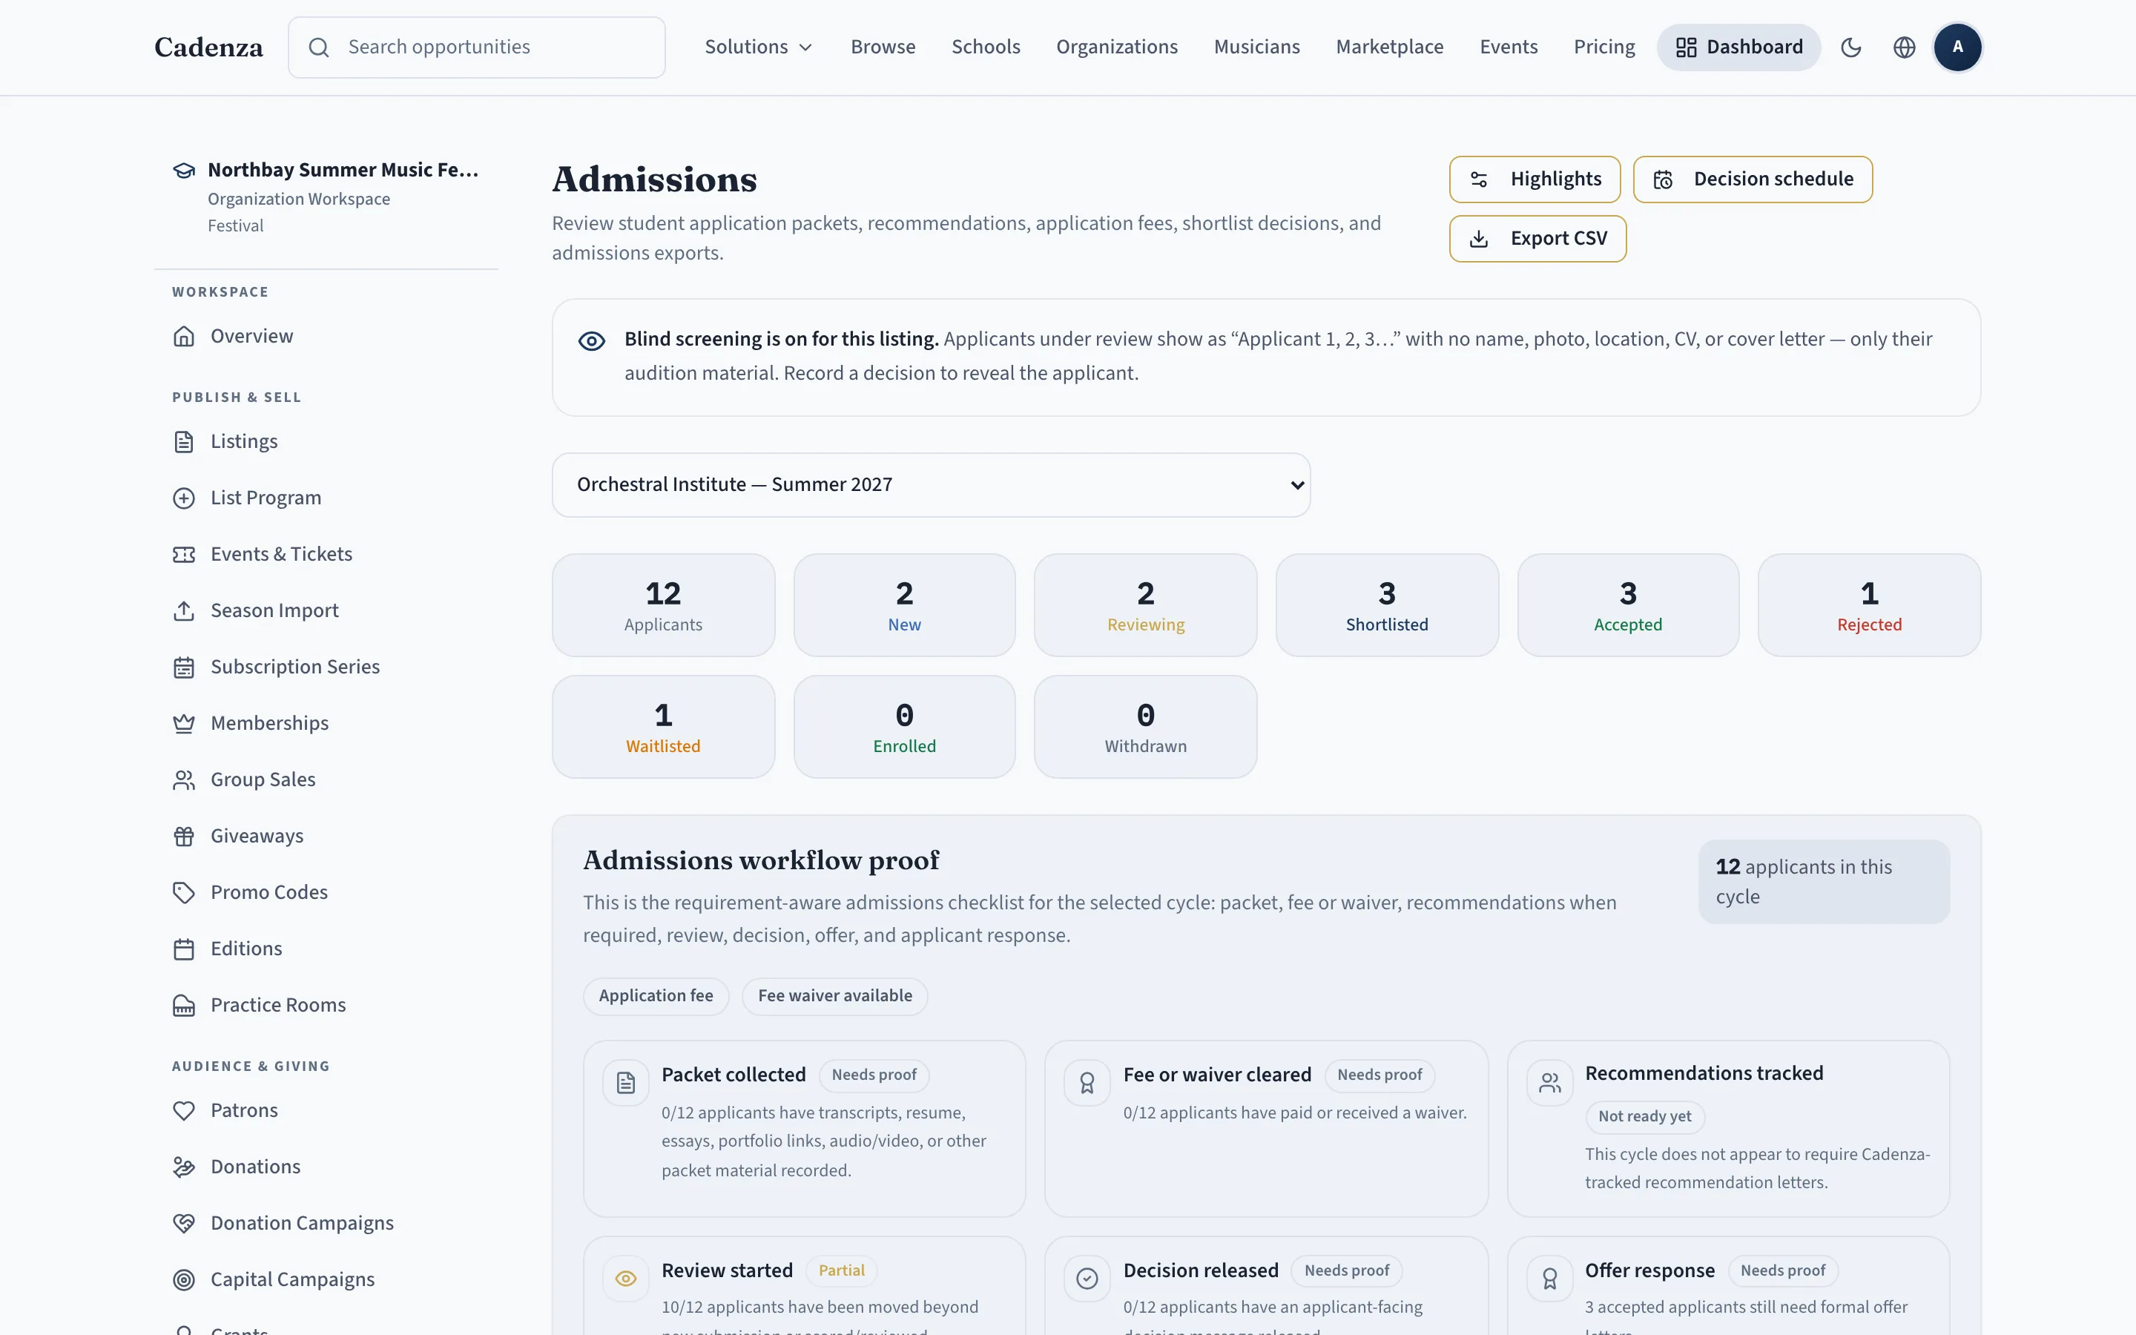
Task: Open Organizations in the top navigation
Action: point(1116,47)
